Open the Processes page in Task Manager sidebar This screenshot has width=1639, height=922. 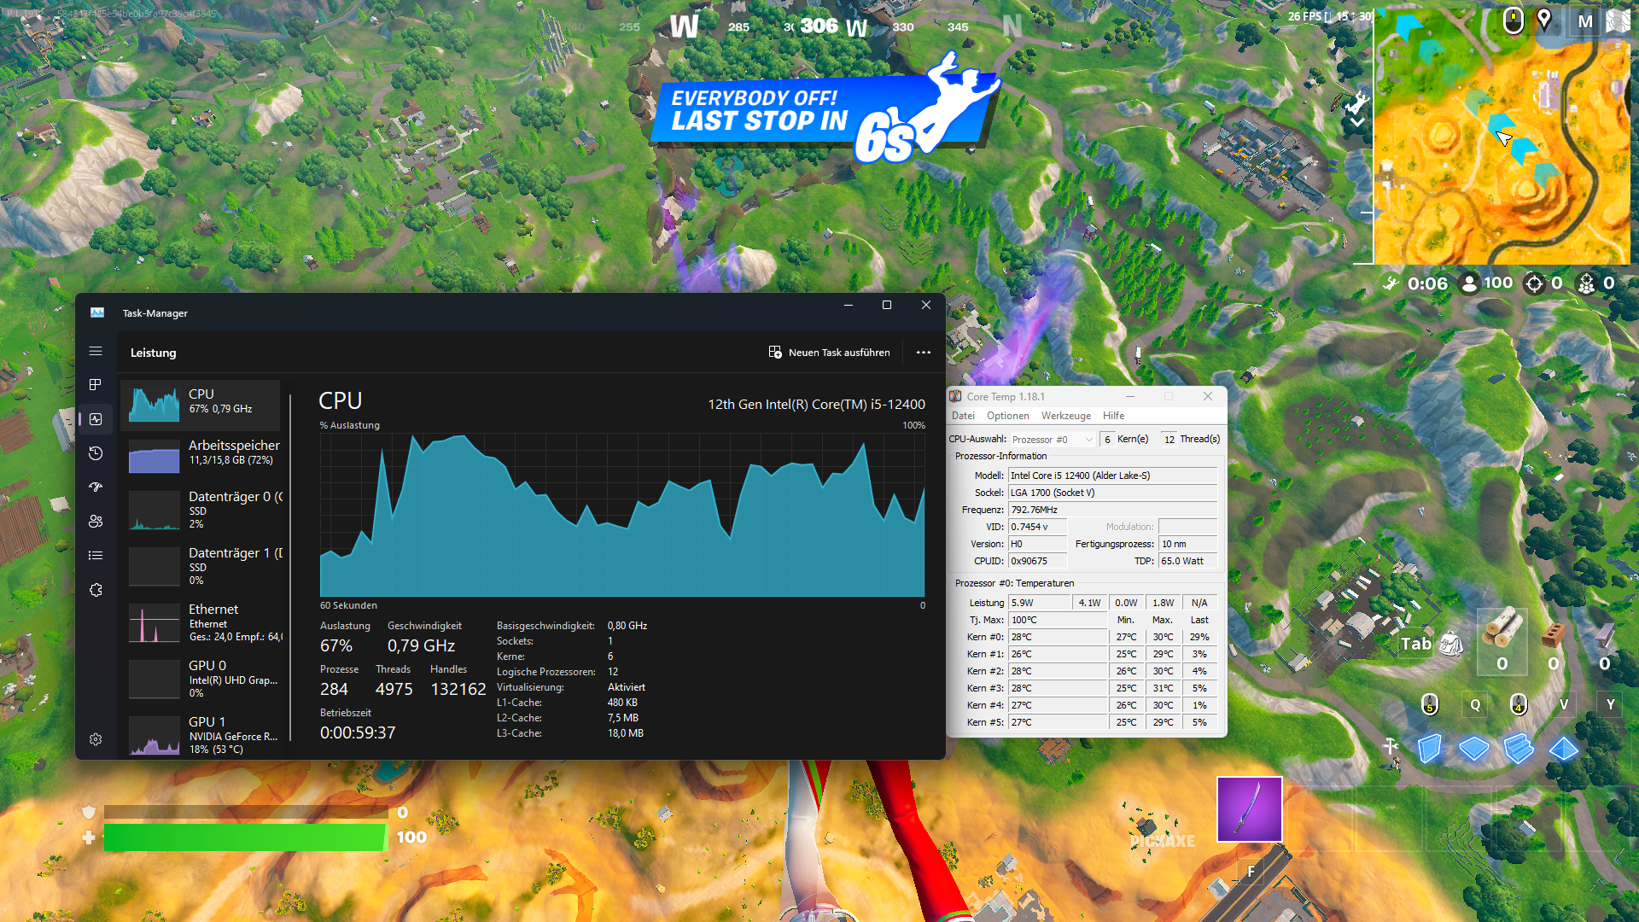(x=96, y=385)
